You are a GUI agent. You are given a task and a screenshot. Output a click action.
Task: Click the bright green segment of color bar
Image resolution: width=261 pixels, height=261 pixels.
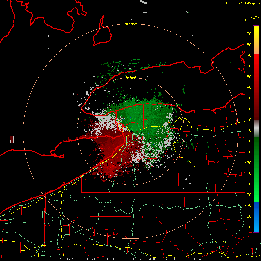point(256,191)
